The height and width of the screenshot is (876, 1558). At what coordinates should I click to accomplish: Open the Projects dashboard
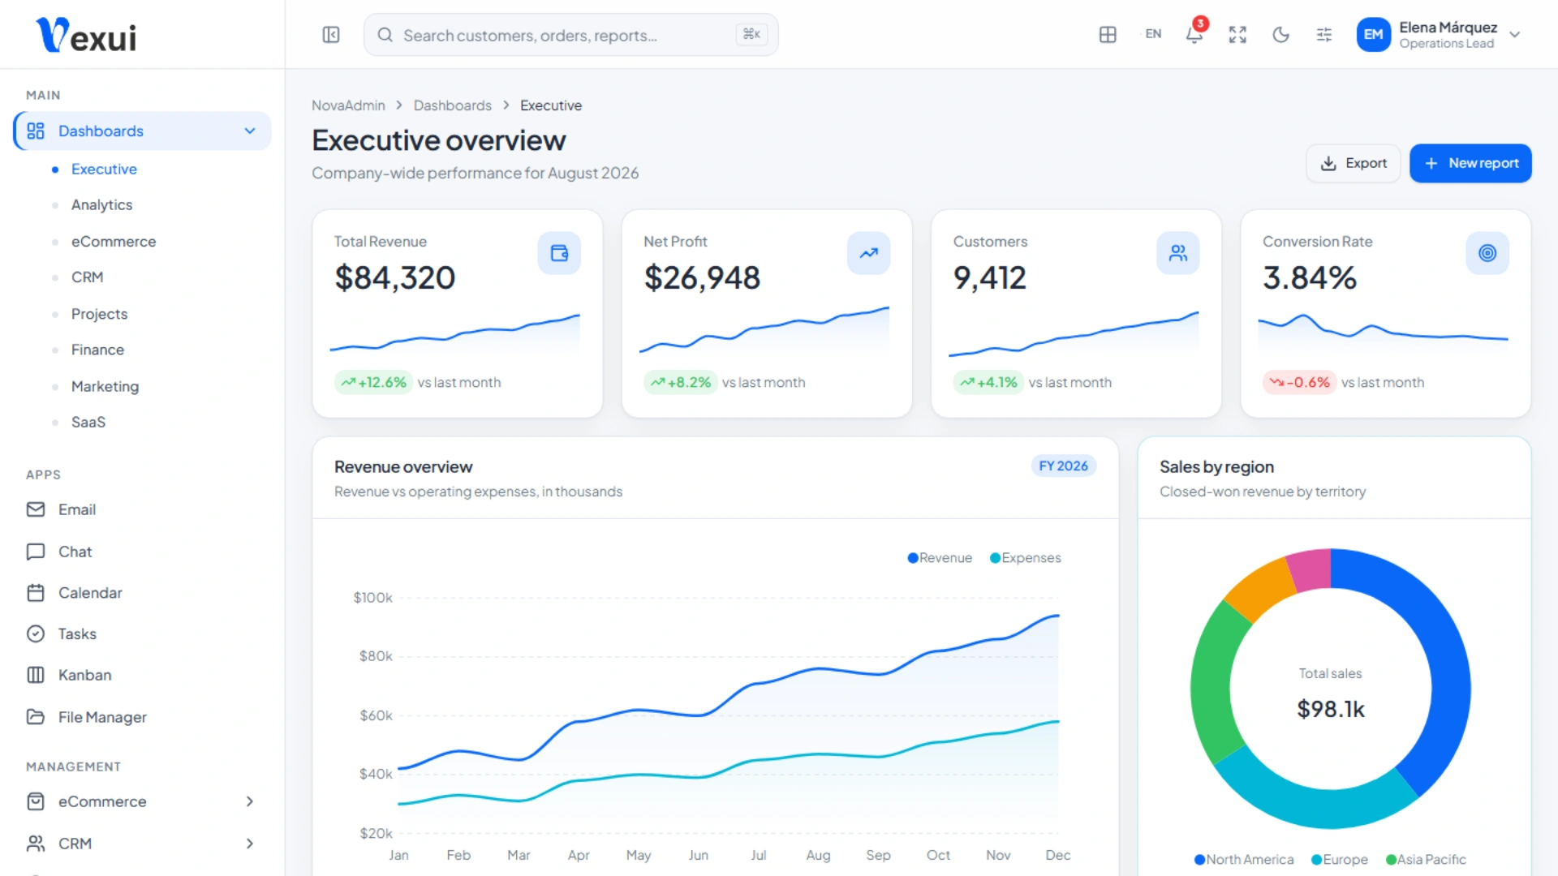[99, 314]
